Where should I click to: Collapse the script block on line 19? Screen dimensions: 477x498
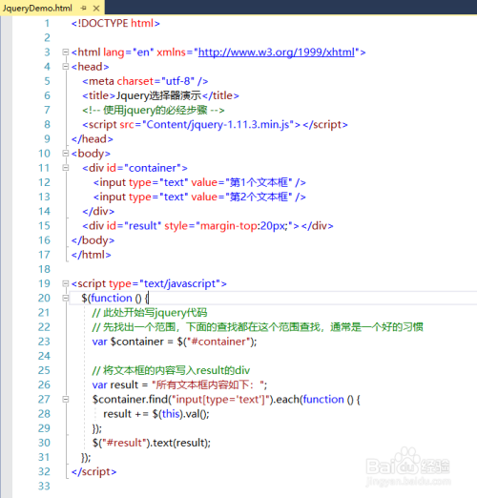[x=66, y=283]
